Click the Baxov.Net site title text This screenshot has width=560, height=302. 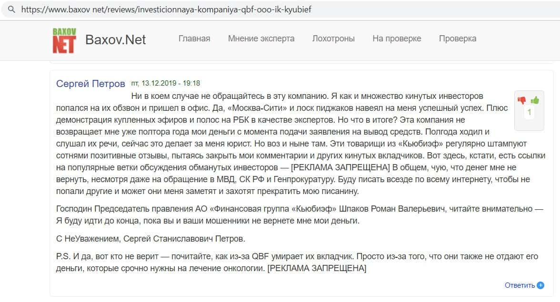tap(116, 39)
